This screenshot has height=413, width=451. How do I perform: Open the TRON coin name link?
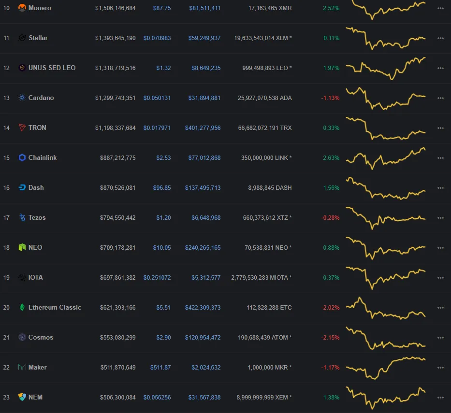[37, 128]
